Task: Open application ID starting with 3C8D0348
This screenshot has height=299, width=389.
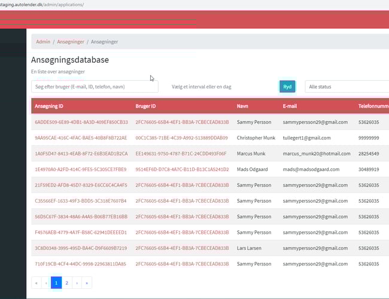Action: point(81,248)
